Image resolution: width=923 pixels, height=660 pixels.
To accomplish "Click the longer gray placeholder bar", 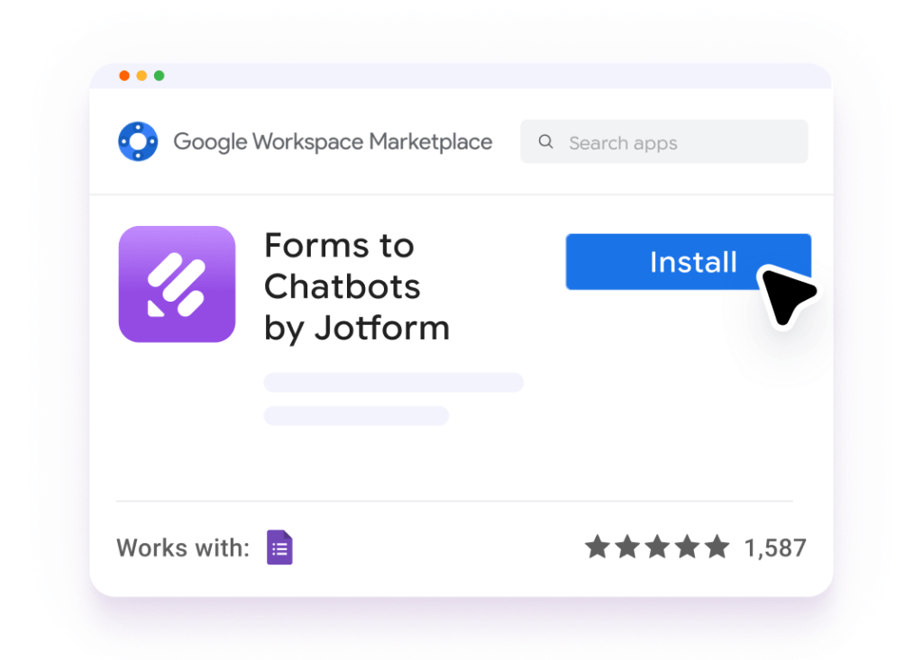I will (x=393, y=382).
